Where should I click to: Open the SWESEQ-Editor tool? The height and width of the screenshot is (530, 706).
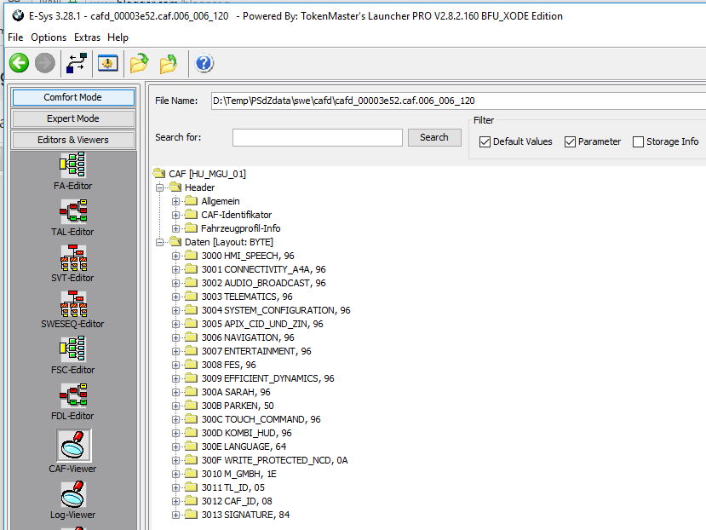[x=72, y=302]
